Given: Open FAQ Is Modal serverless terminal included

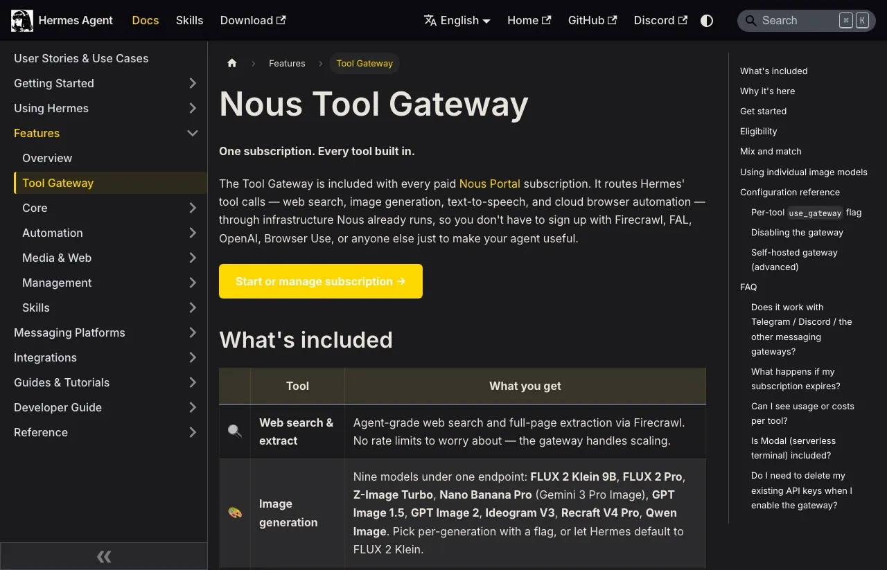Looking at the screenshot, I should 793,448.
